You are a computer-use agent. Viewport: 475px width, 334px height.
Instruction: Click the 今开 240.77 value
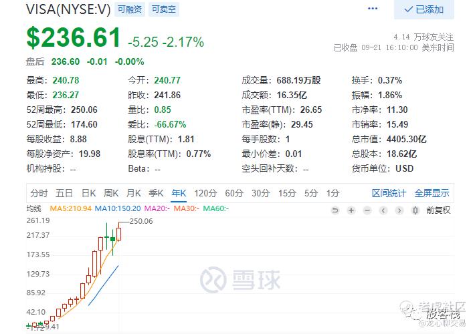click(167, 80)
